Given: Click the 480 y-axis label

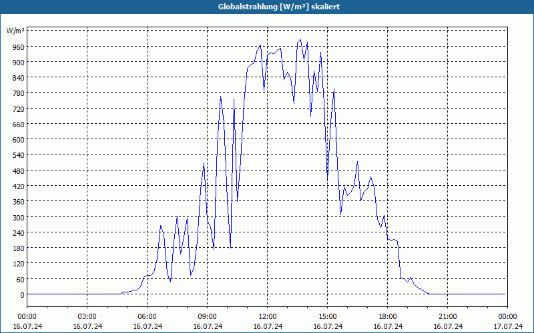Looking at the screenshot, I should (x=19, y=171).
